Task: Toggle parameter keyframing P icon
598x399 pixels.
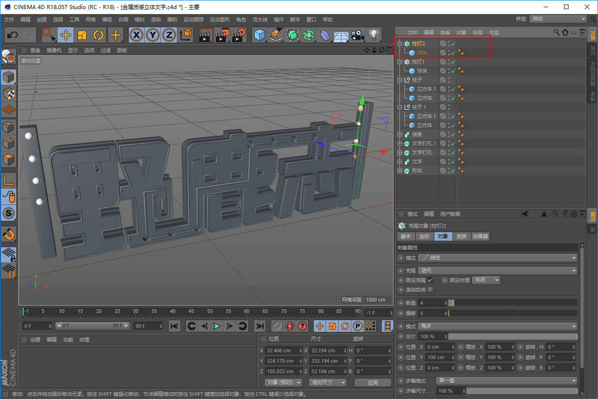Action: (358, 326)
